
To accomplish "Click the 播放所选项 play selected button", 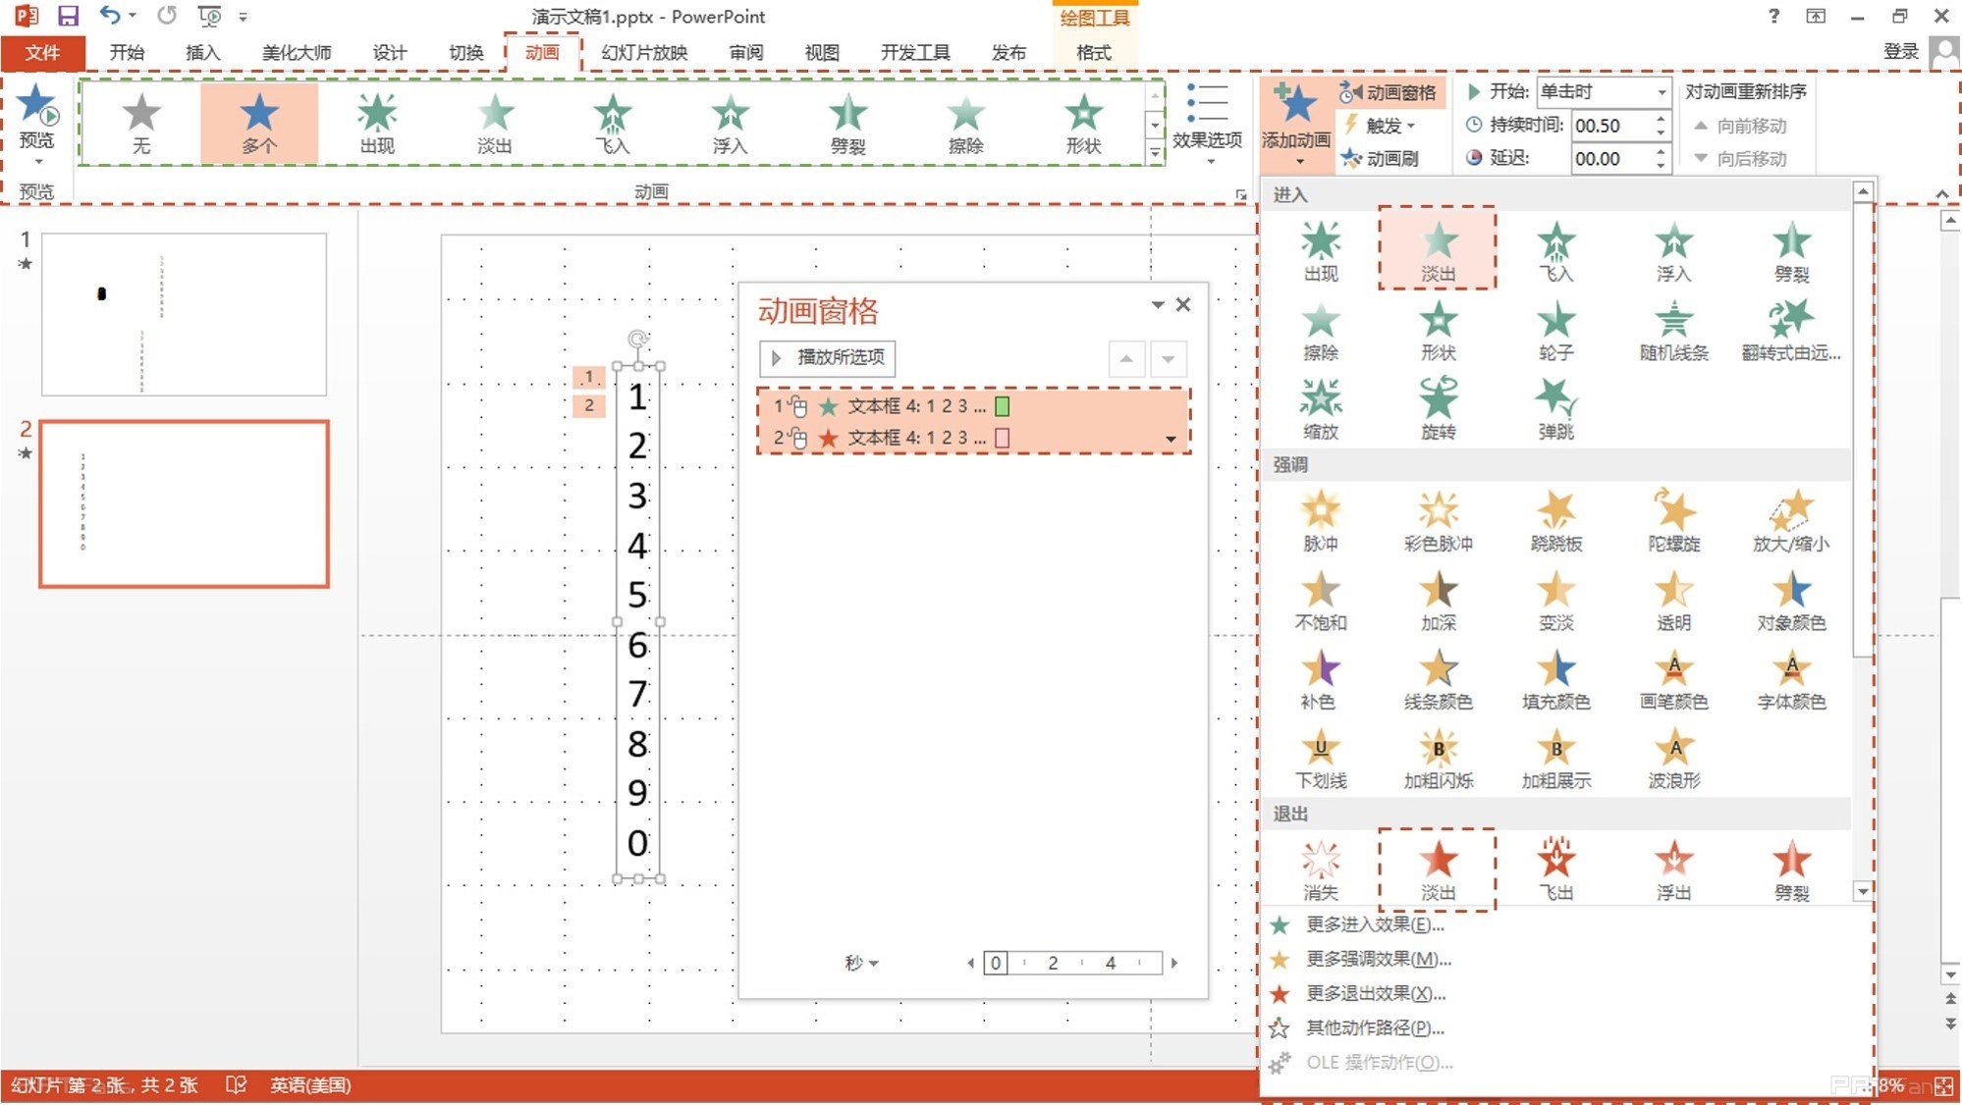I will 827,357.
